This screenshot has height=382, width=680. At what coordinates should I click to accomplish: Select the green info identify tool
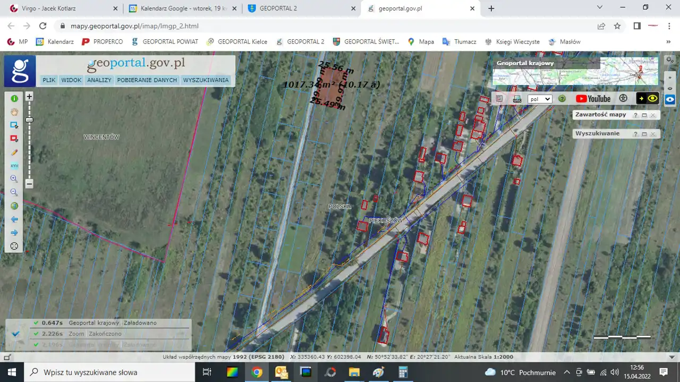[14, 98]
